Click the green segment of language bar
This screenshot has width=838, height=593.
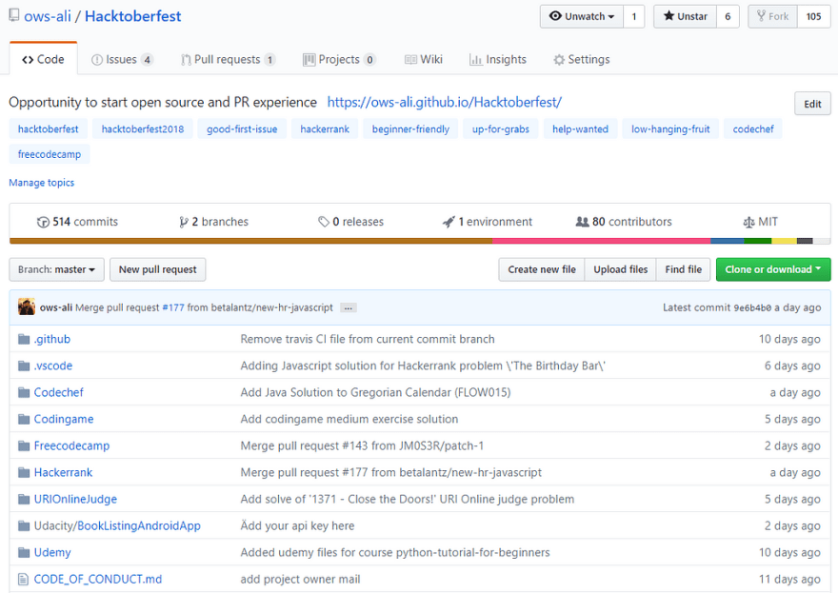coord(757,241)
